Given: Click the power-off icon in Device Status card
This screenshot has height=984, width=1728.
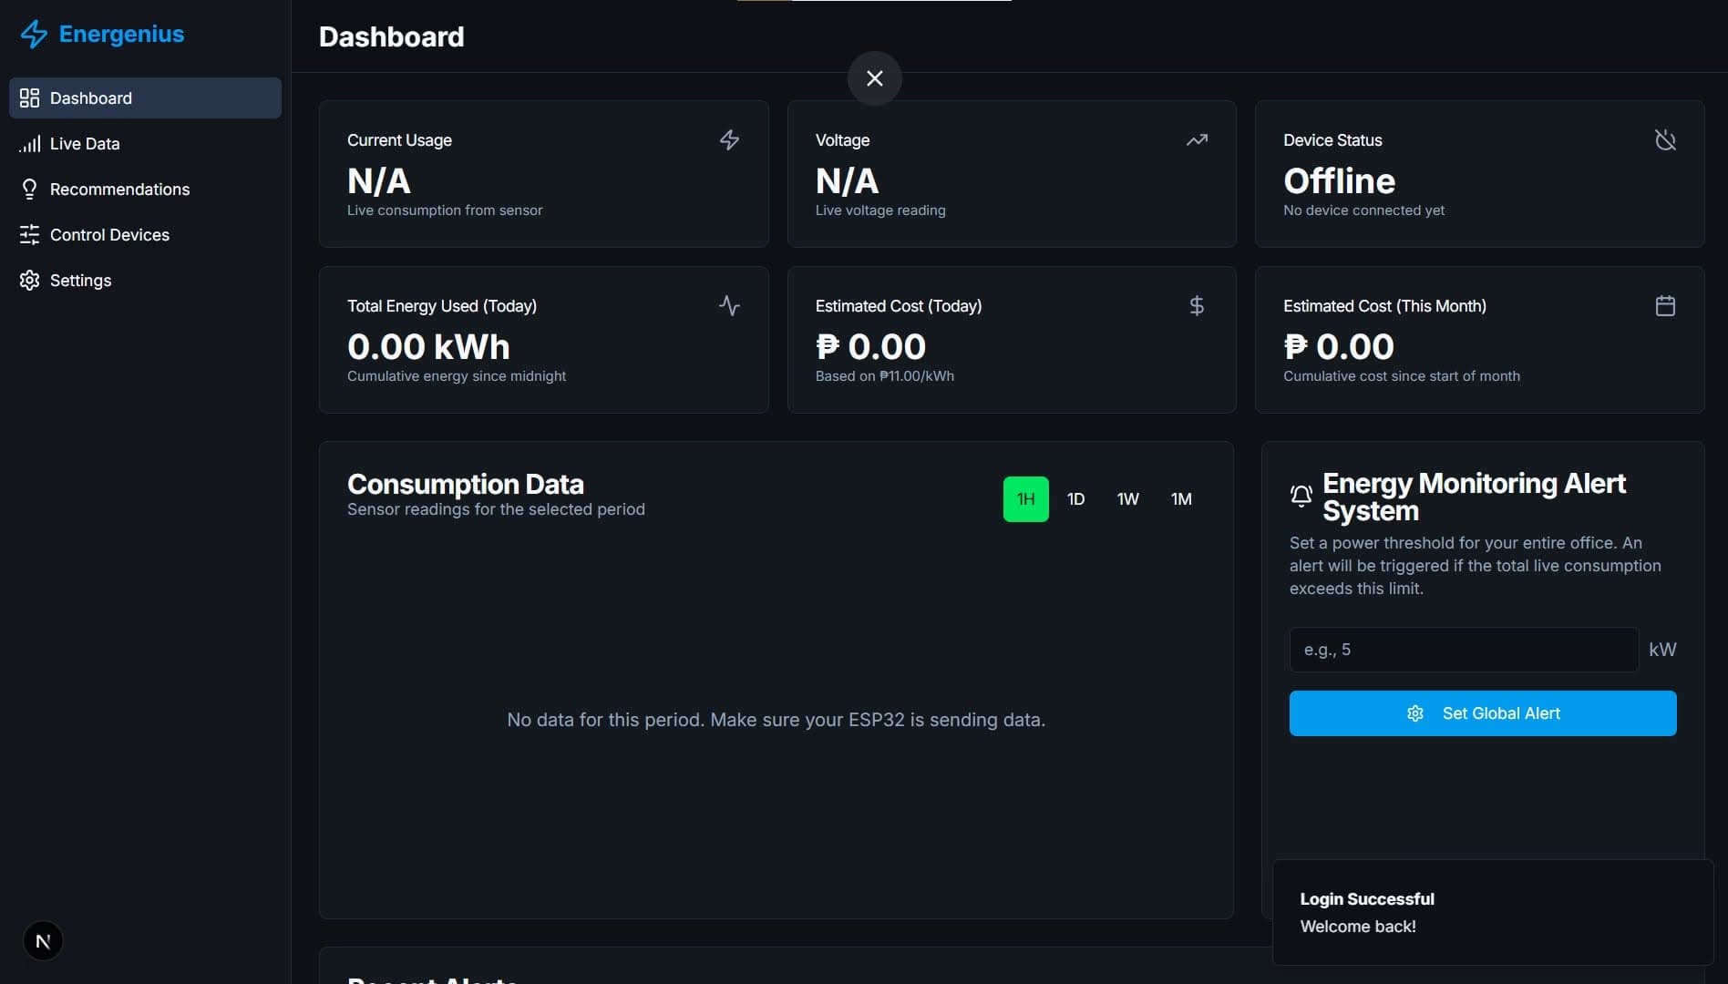Looking at the screenshot, I should point(1665,139).
